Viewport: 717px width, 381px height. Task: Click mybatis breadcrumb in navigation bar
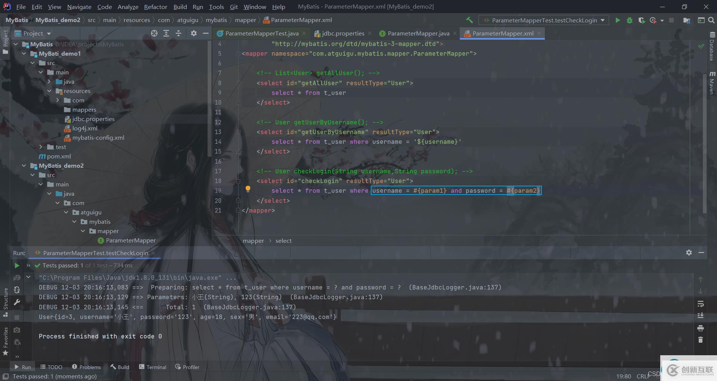216,20
